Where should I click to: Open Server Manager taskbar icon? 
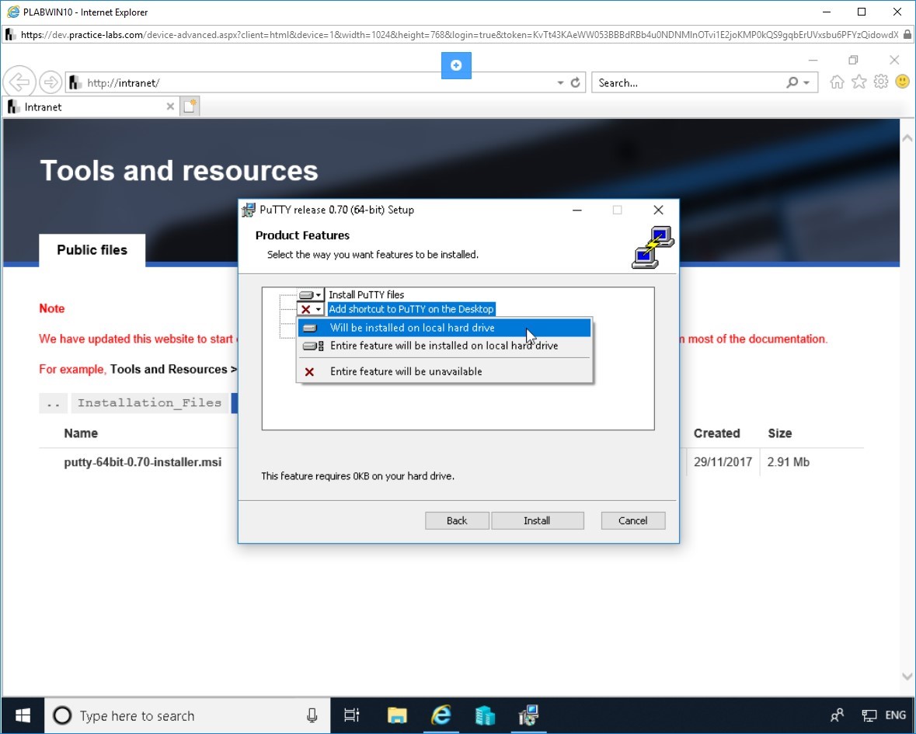[x=485, y=715]
